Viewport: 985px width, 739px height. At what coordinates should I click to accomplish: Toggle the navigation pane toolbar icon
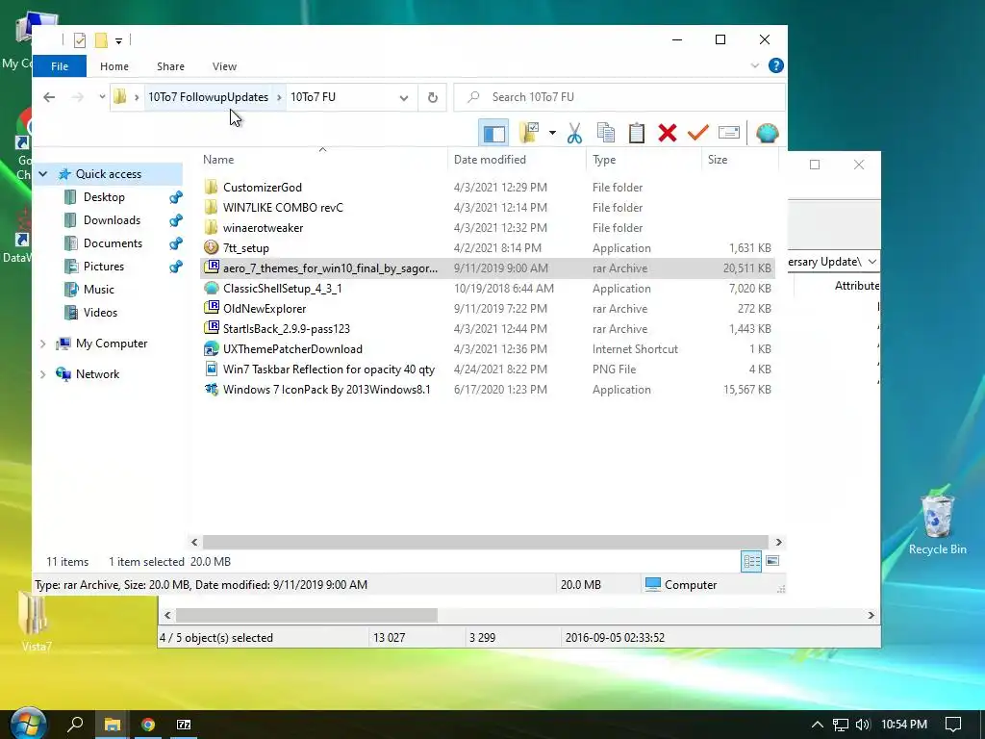[x=493, y=133]
